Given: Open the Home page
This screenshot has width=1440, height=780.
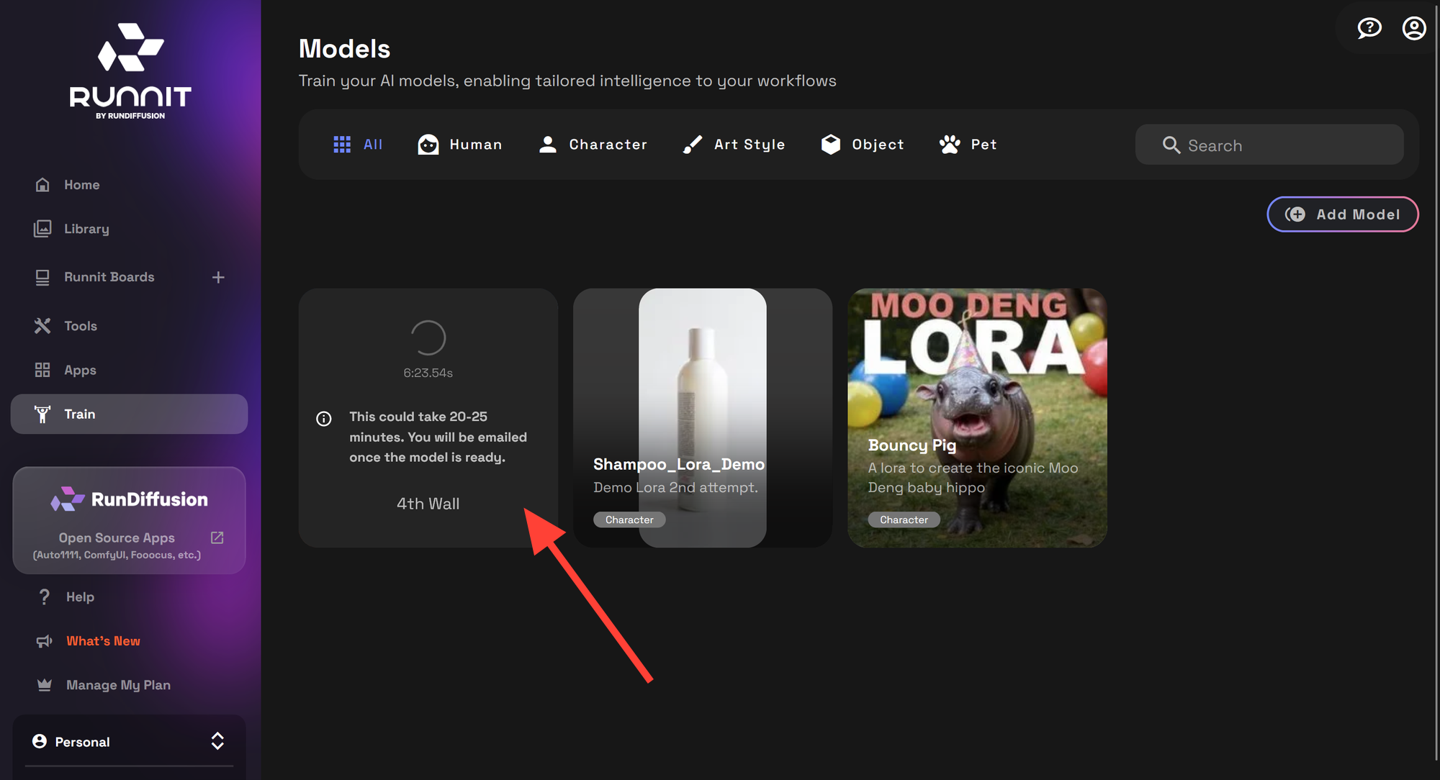Looking at the screenshot, I should coord(81,184).
